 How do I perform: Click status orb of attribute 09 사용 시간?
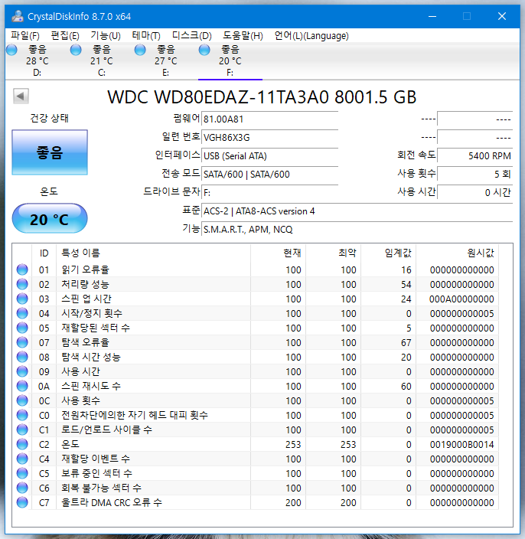[22, 371]
